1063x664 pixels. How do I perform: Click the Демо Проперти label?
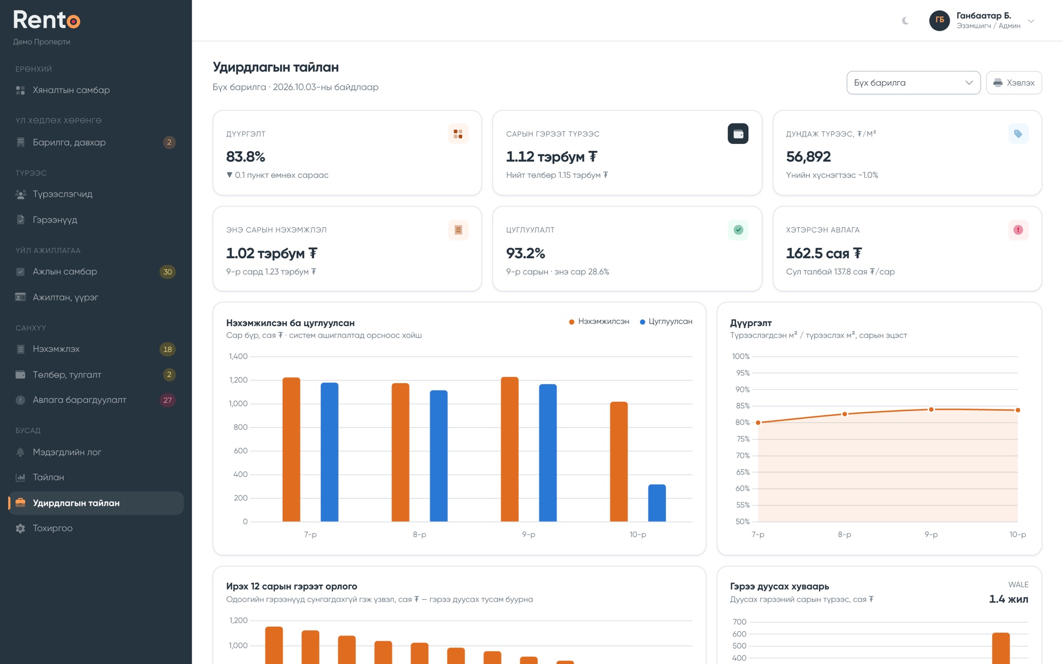[41, 42]
